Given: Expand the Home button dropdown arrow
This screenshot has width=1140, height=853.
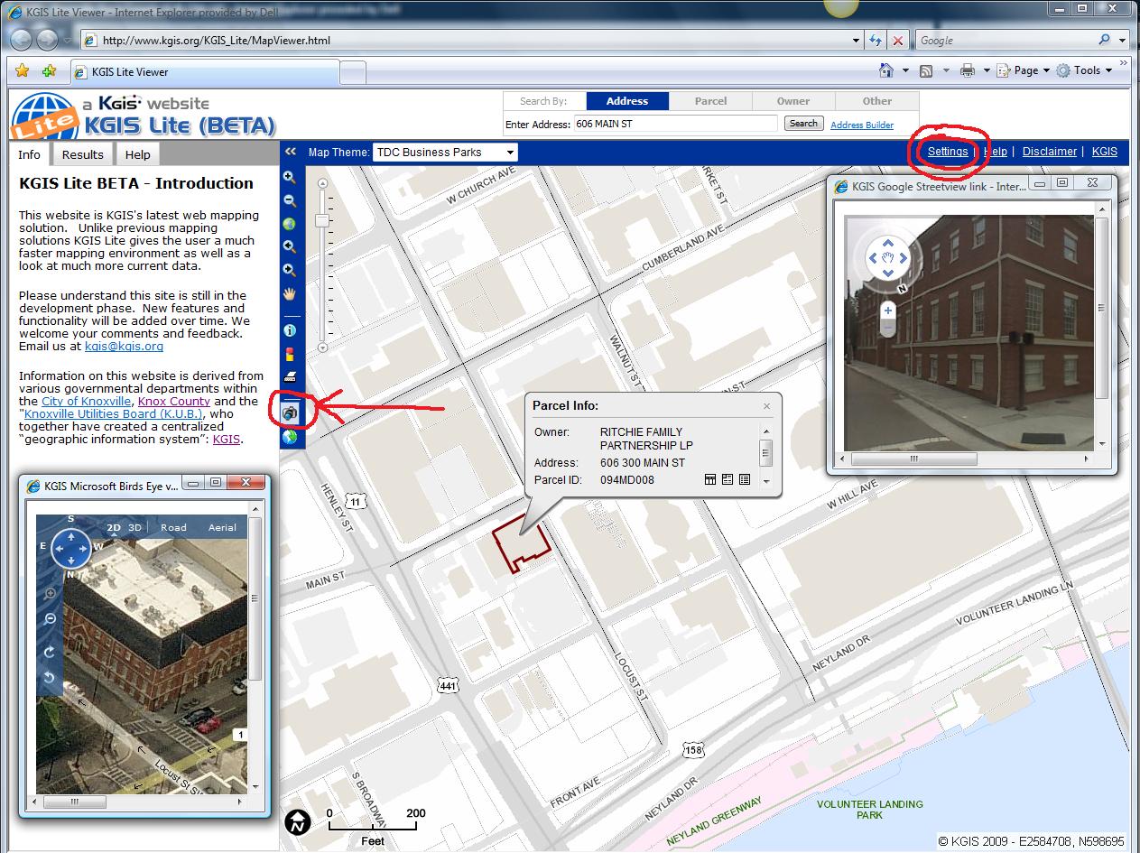Looking at the screenshot, I should coord(905,70).
